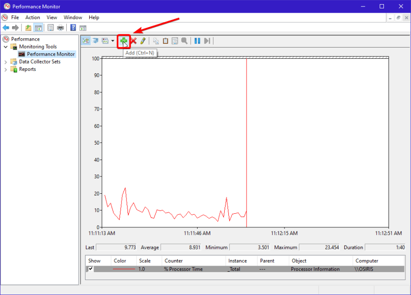Select Performance Monitor in the tree
The height and width of the screenshot is (295, 411).
point(51,54)
